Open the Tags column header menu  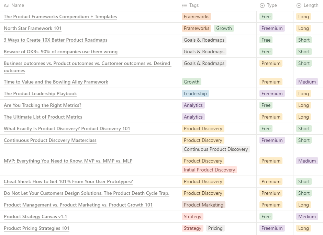click(218, 5)
